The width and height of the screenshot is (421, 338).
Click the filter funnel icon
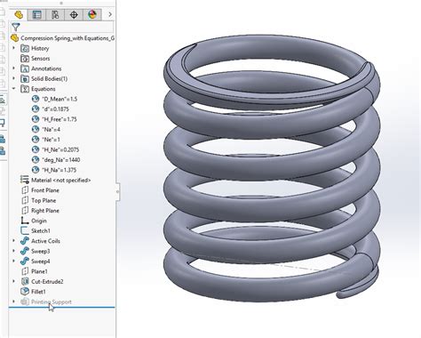(16, 28)
